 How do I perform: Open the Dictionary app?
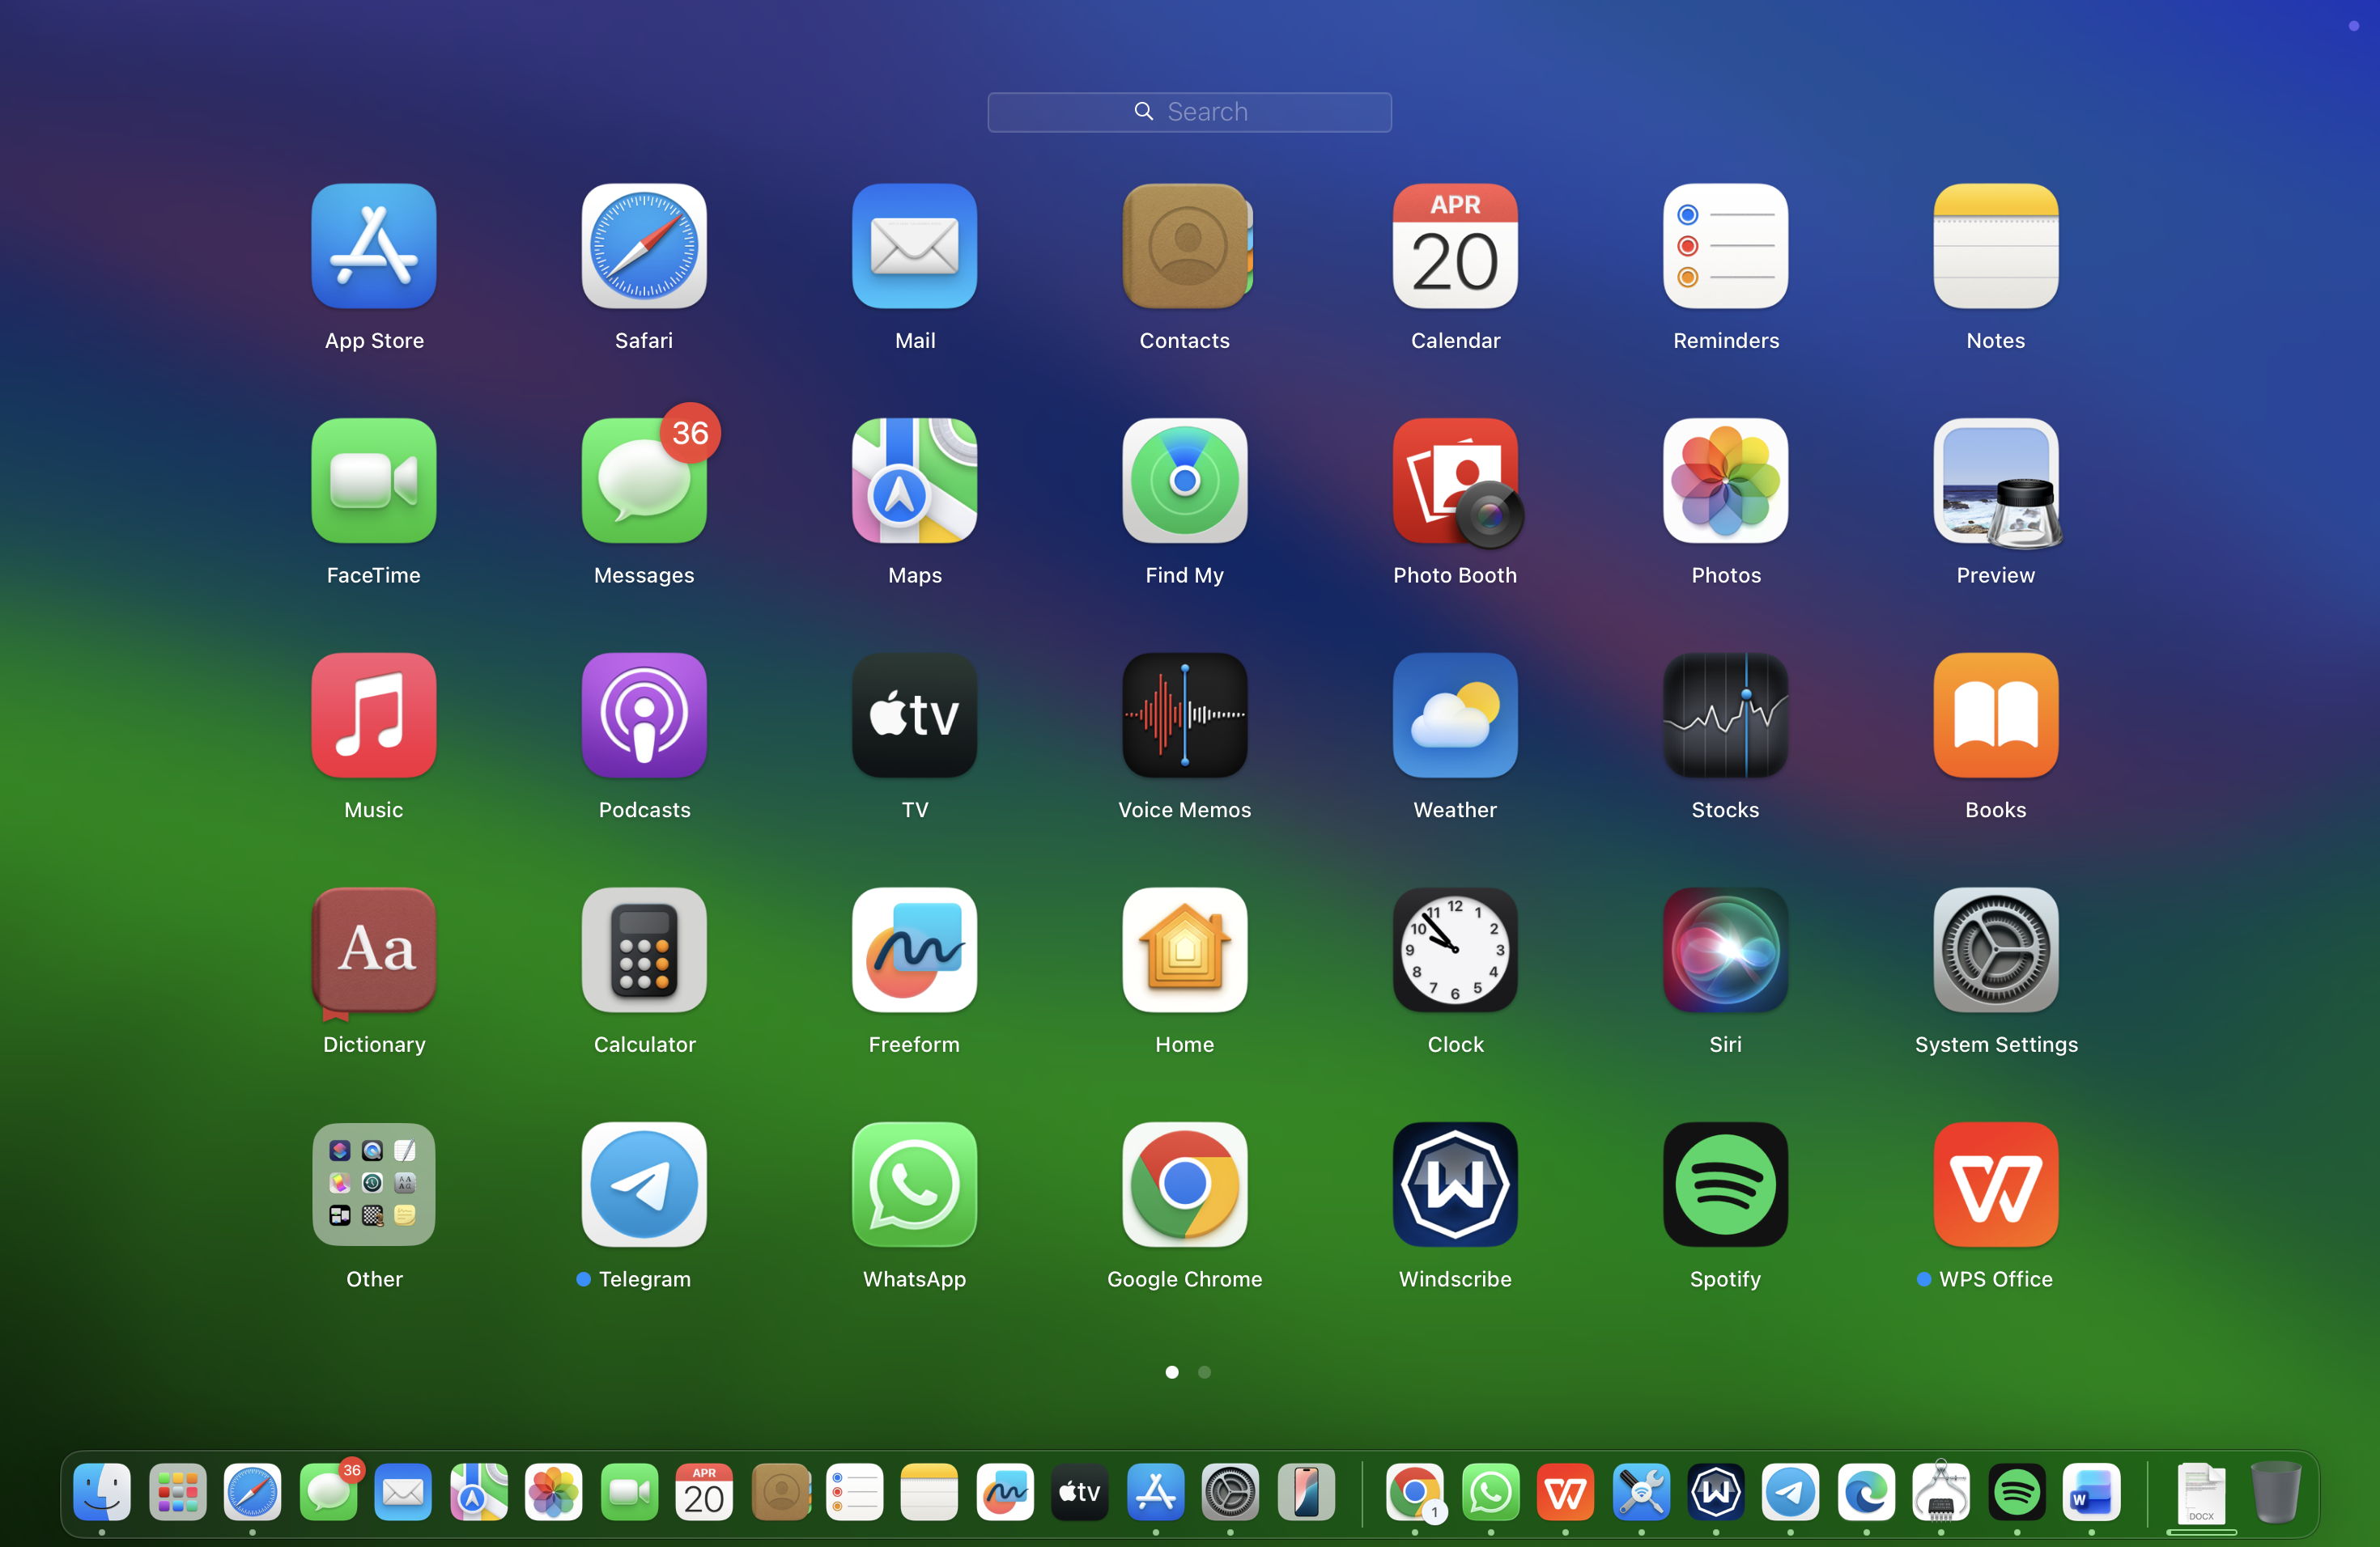pyautogui.click(x=374, y=952)
